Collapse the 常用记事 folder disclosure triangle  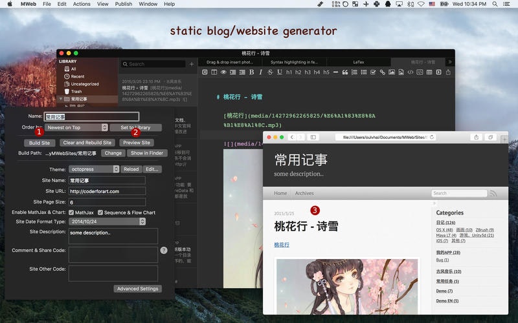pos(61,99)
